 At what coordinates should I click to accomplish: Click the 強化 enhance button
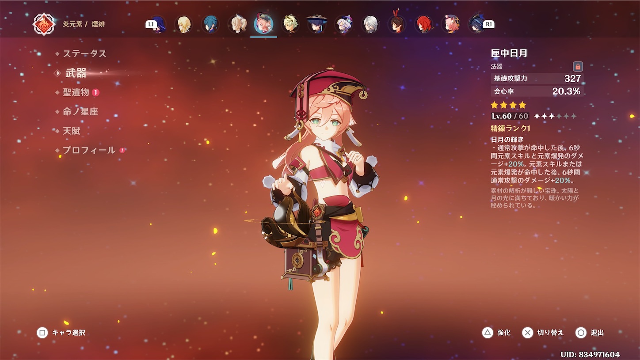coord(496,333)
